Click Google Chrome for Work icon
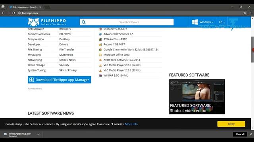This screenshot has width=254, height=142. [100, 50]
